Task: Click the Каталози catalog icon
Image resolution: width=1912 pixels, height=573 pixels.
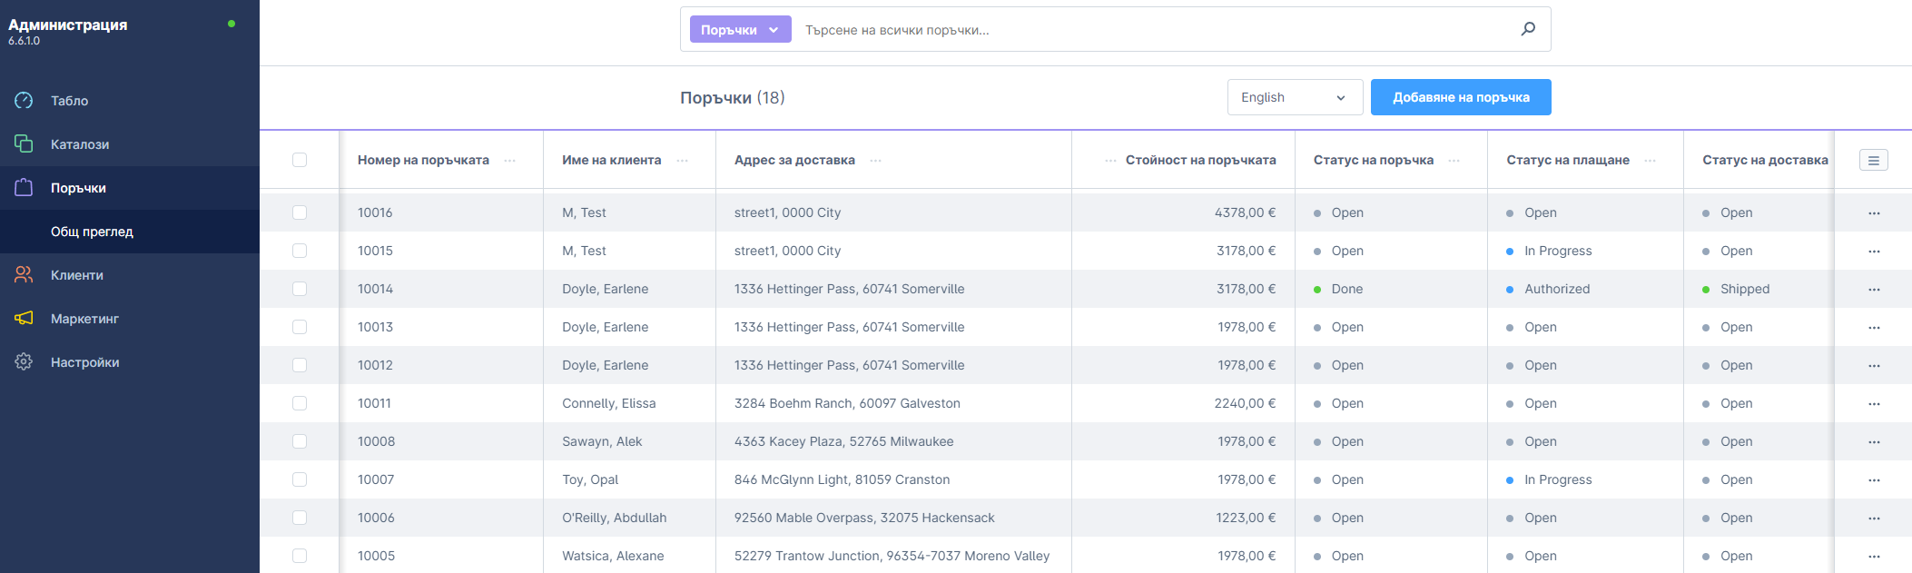Action: click(24, 144)
